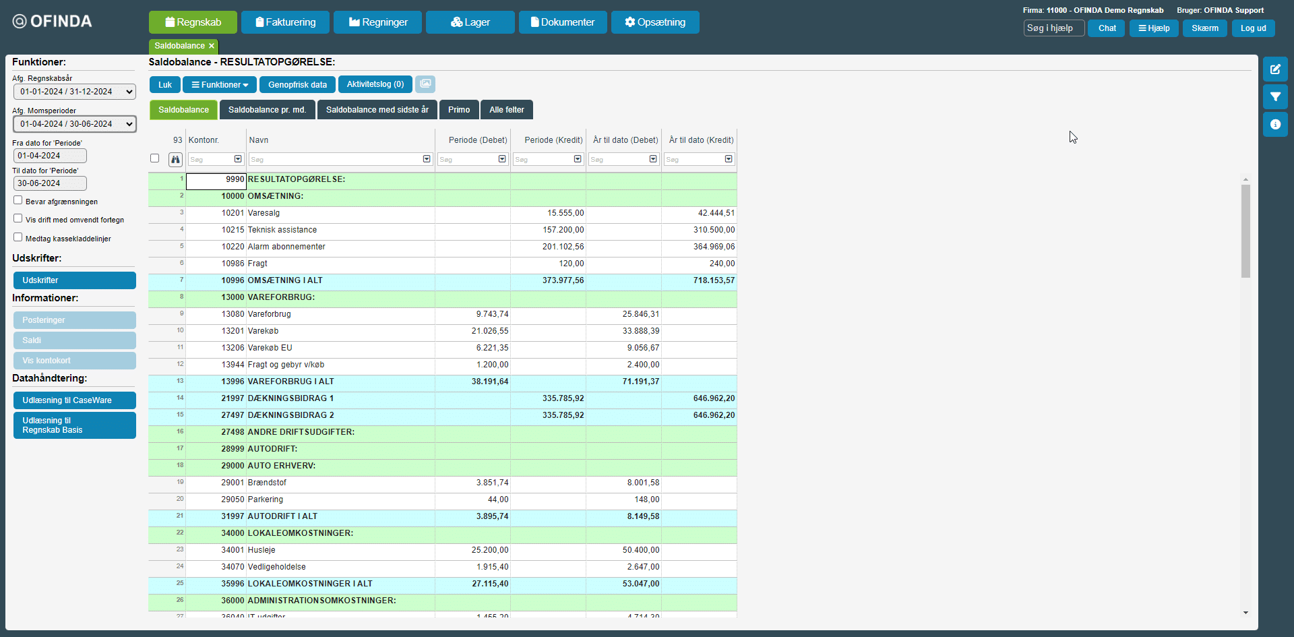Select the Primo tab
The image size is (1294, 637).
(x=459, y=110)
